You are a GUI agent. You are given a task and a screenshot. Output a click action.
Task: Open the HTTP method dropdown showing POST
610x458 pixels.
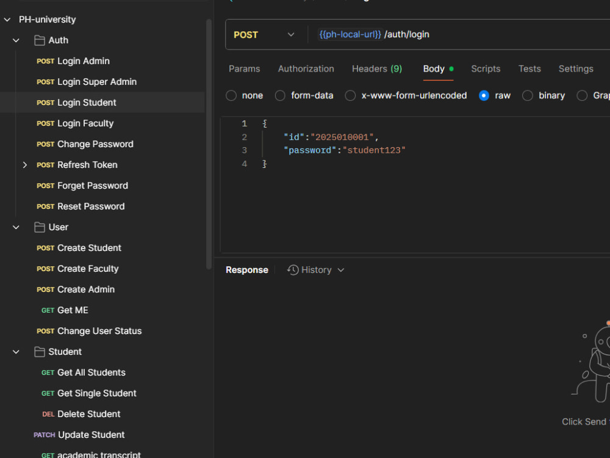[x=265, y=34]
